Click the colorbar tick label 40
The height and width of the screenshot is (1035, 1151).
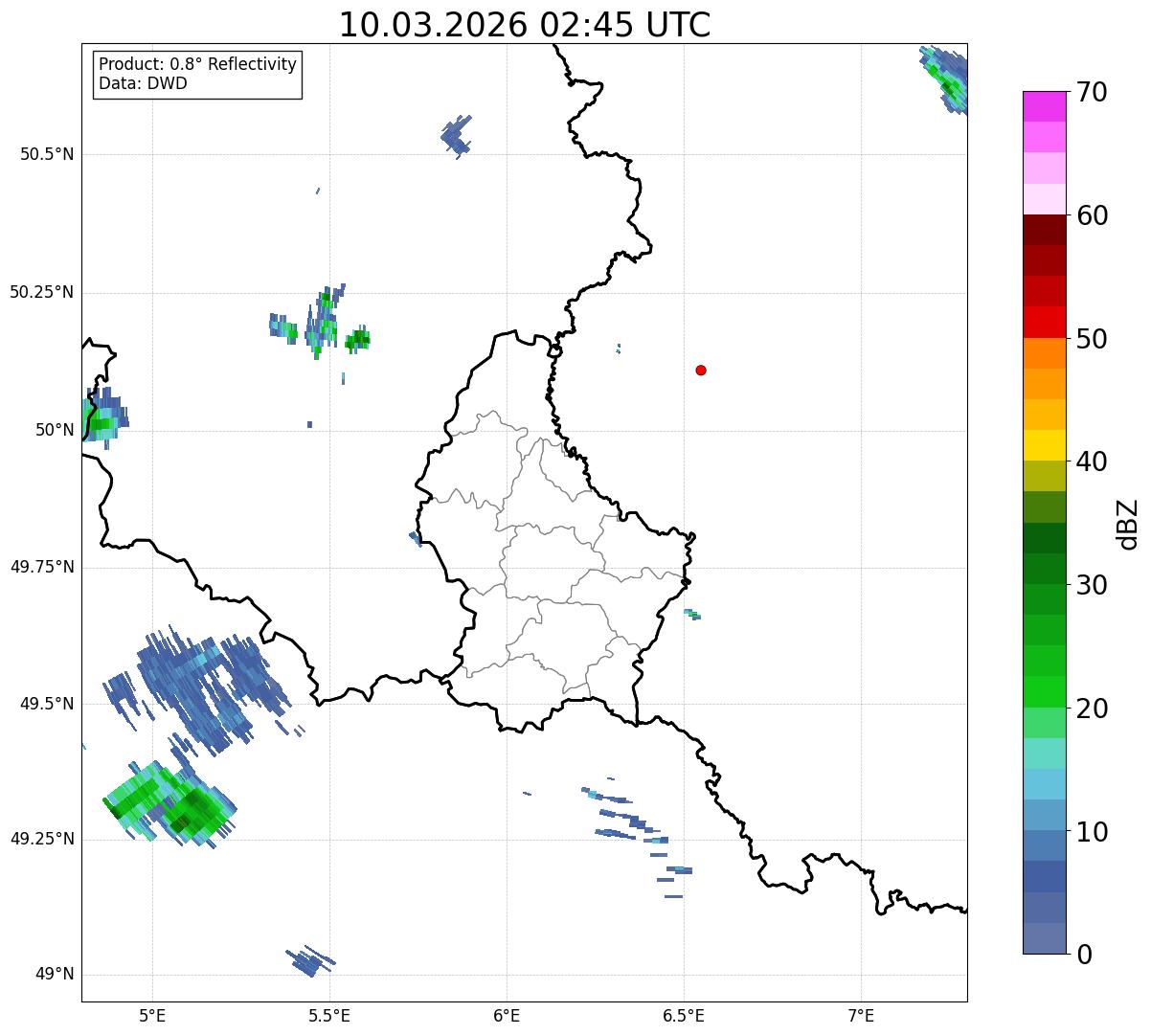click(1093, 461)
